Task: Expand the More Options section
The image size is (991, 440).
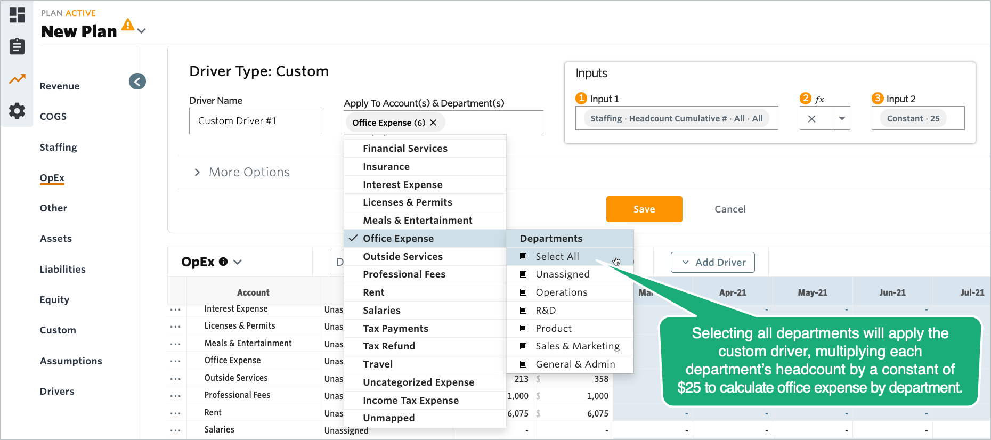Action: pos(197,172)
